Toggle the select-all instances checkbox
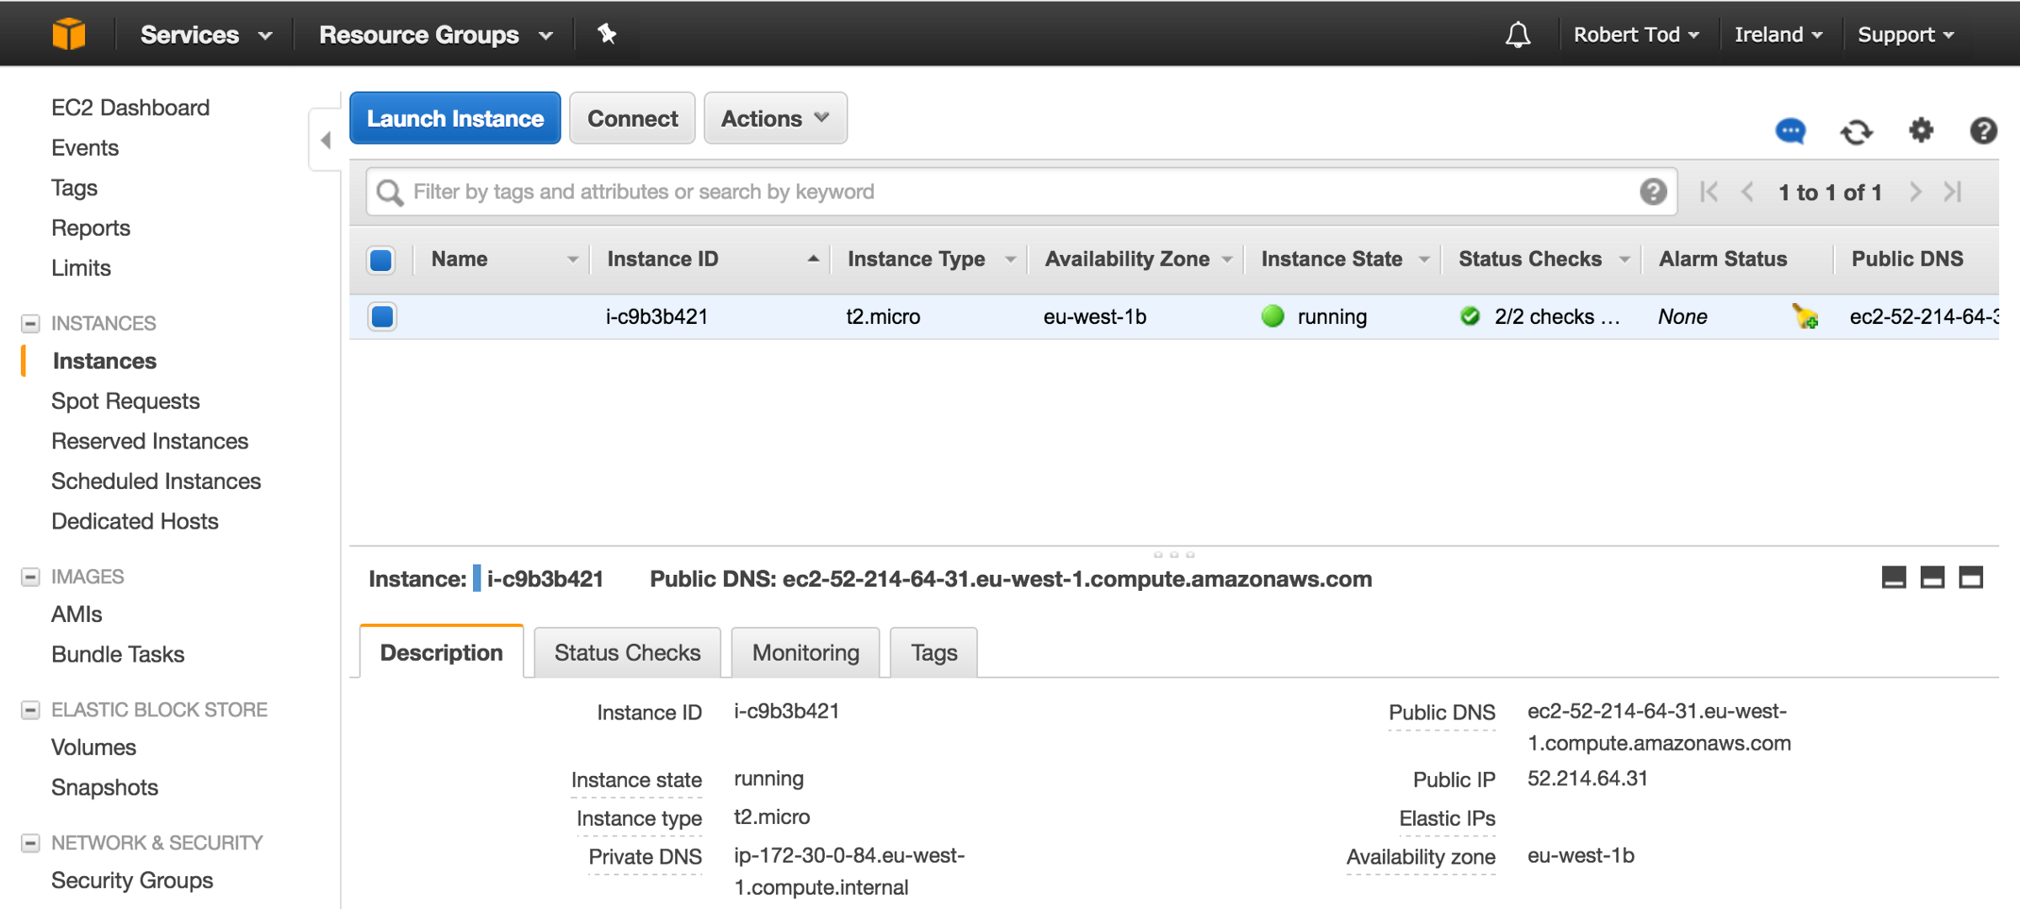This screenshot has height=909, width=2020. (381, 259)
